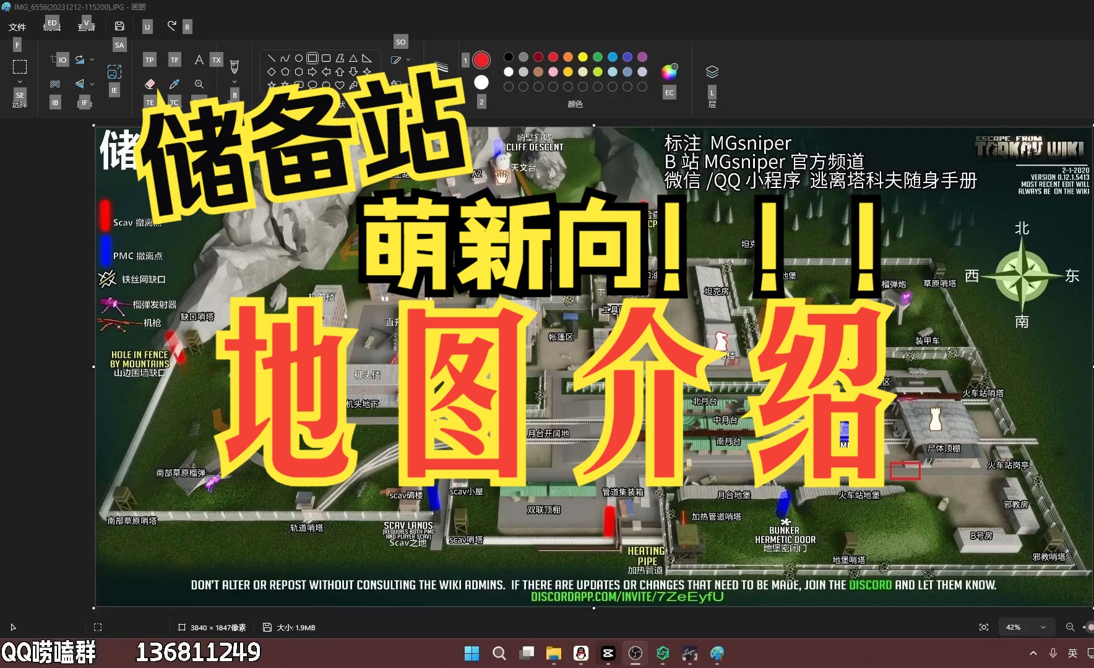Click the flip image icon
The image size is (1094, 668).
(x=80, y=84)
